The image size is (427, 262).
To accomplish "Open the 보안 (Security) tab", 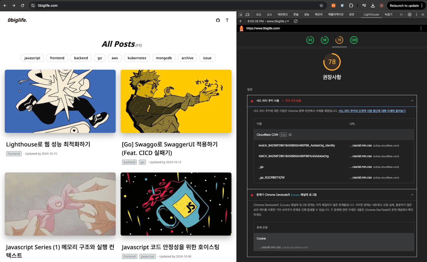I will [x=352, y=15].
